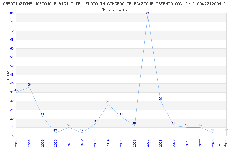Click the data label 16 above 2020
The height and width of the screenshot is (148, 229).
[x=174, y=123]
